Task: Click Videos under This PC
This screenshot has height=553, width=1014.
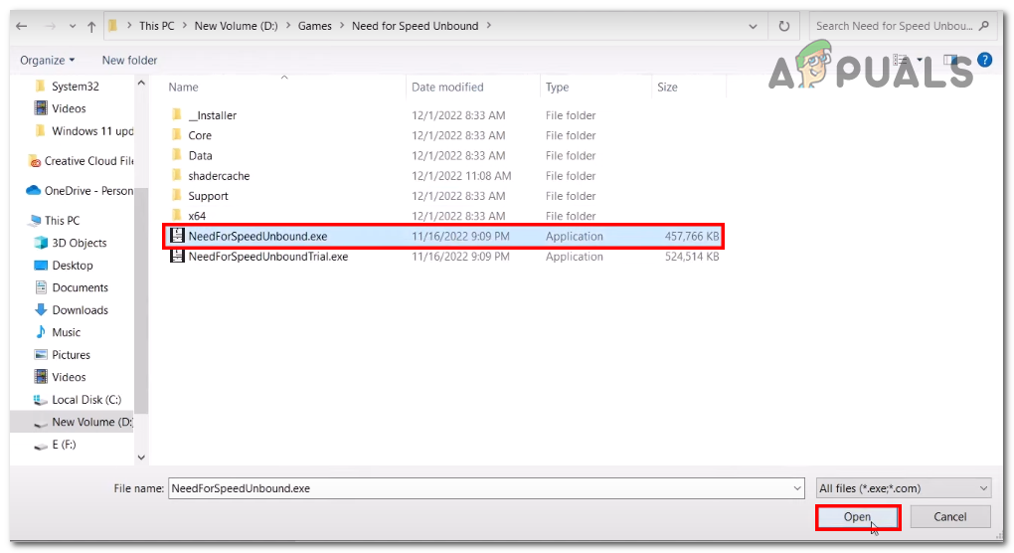Action: (69, 377)
